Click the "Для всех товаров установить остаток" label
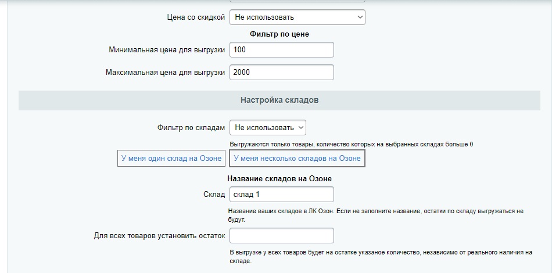 (x=159, y=235)
